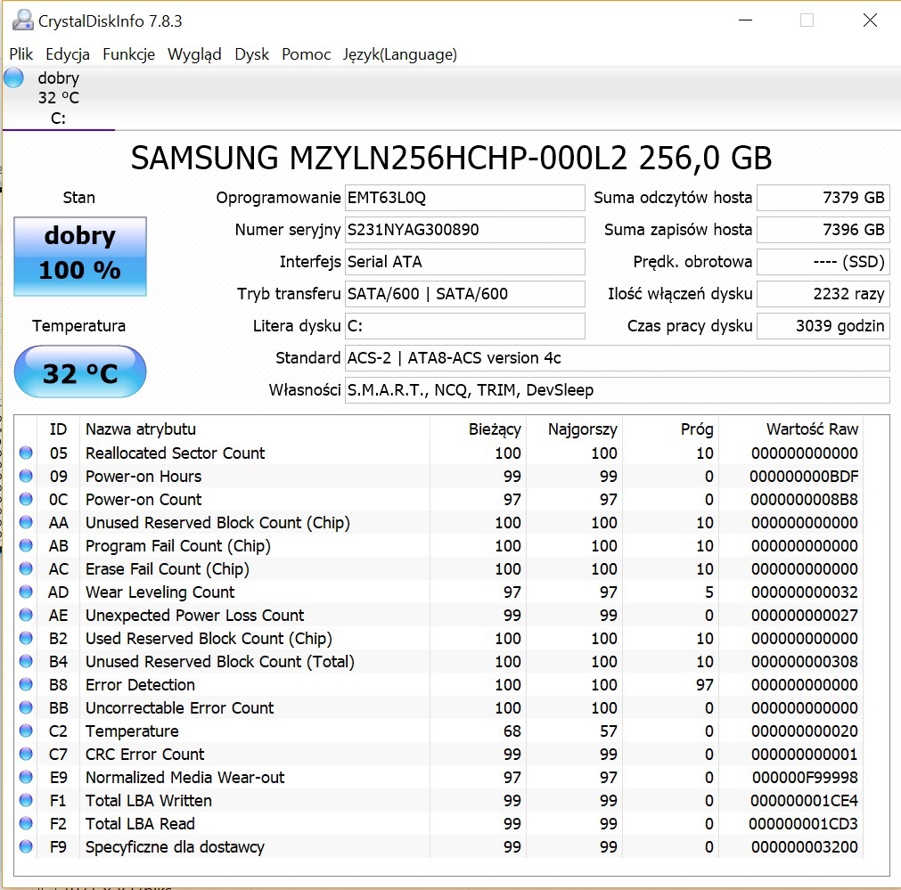Click raw value 000000F99998
Viewport: 901px width, 890px height.
tap(805, 778)
